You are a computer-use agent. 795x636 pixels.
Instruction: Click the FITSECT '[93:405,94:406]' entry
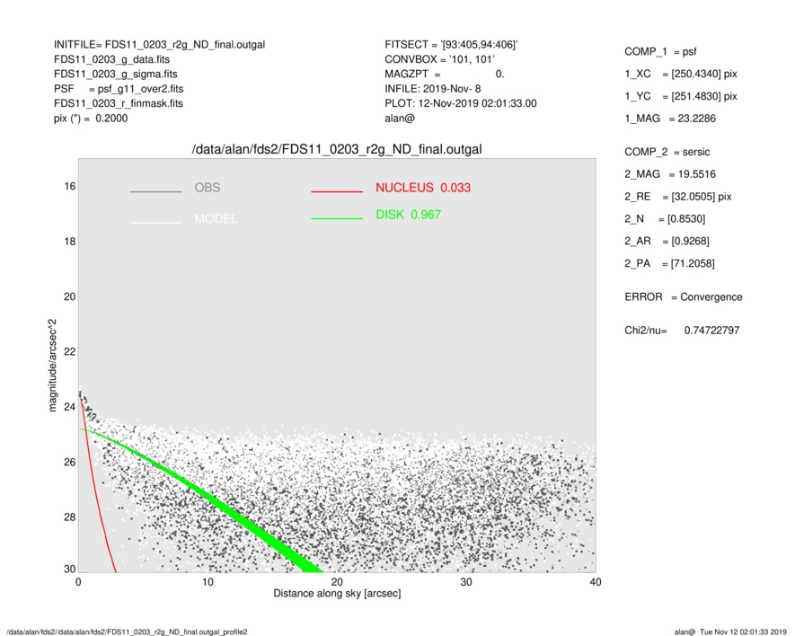[x=451, y=45]
